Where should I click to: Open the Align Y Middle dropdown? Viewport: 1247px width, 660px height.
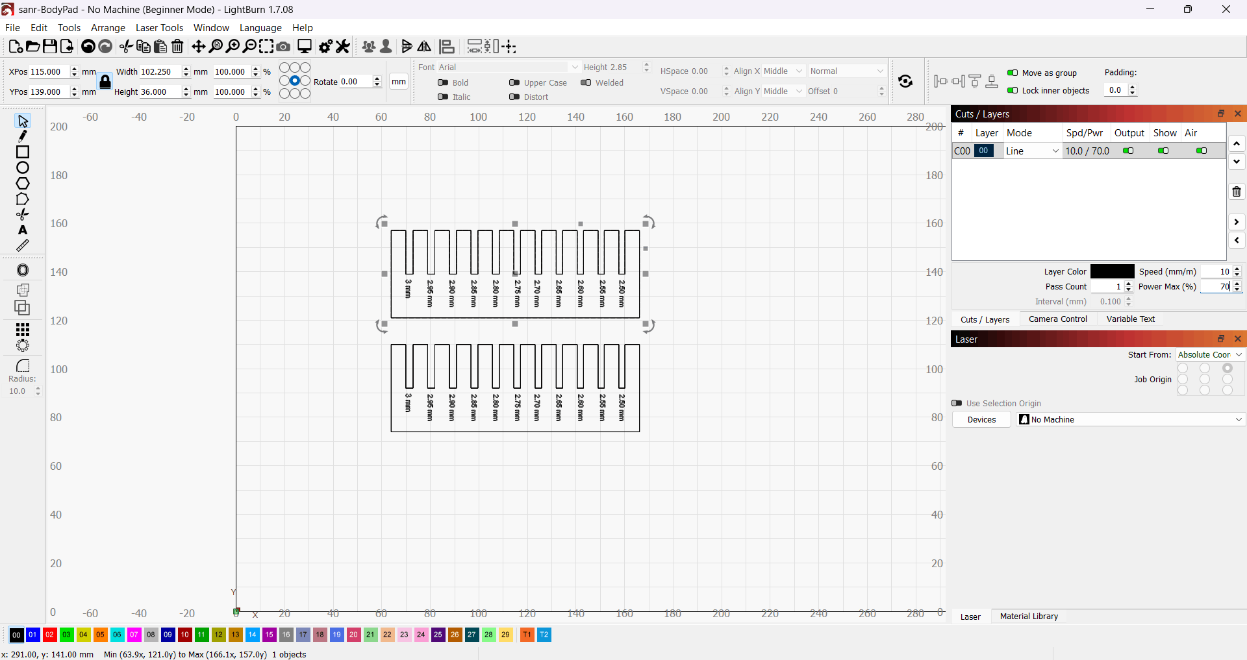(x=783, y=91)
